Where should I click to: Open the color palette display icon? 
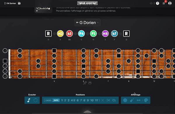[146, 100]
